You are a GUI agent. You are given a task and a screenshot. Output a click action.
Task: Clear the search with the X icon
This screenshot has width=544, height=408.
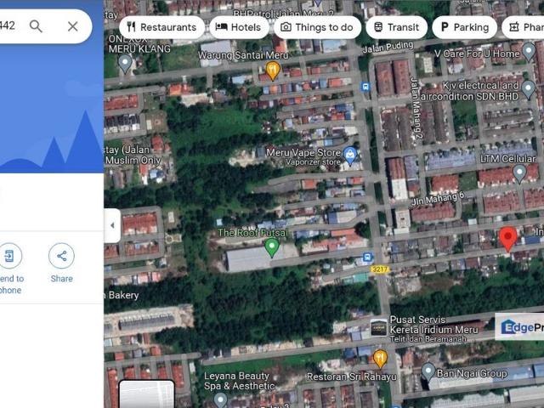[x=73, y=26]
